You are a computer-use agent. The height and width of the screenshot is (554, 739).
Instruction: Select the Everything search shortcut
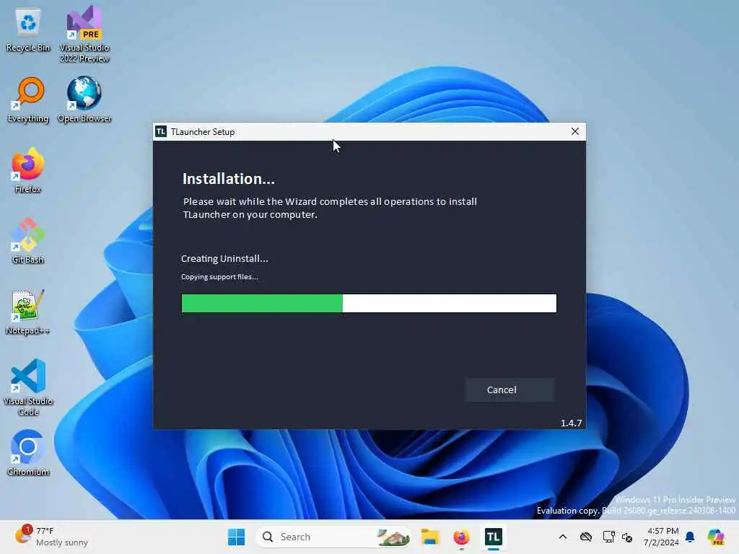[28, 100]
